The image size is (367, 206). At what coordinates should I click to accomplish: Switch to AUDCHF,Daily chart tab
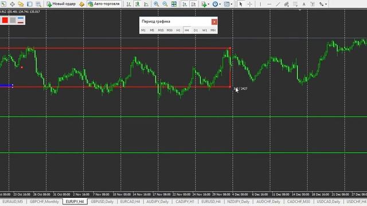pos(268,201)
